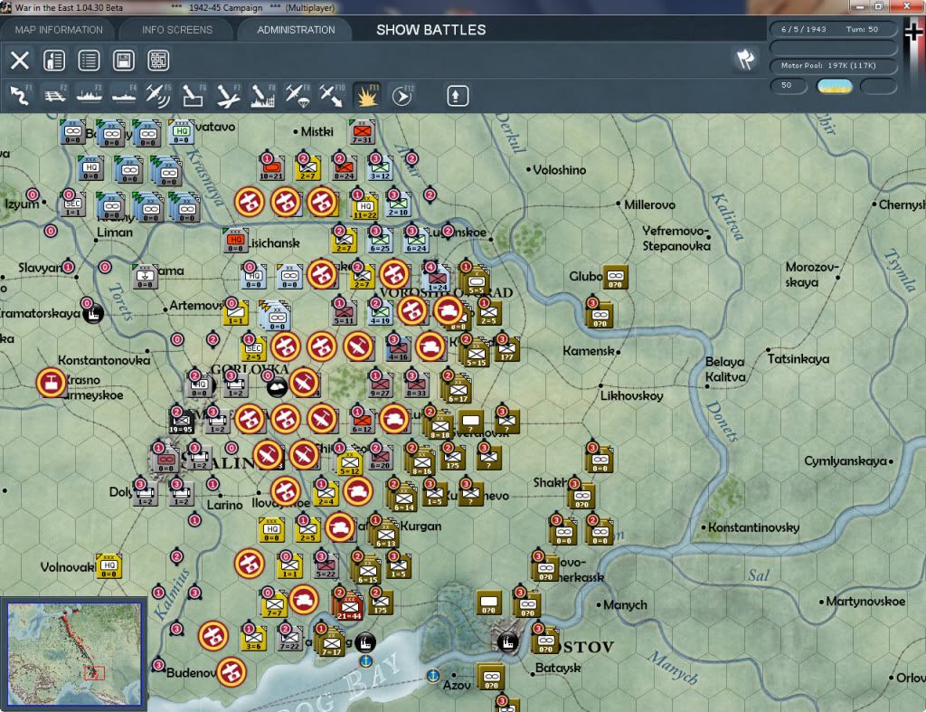Click the X exit icon in the toolbar
Image resolution: width=926 pixels, height=712 pixels.
pos(20,61)
